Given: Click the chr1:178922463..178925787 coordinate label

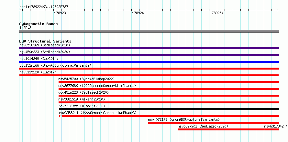Looking at the screenshot, I should 44,7.
